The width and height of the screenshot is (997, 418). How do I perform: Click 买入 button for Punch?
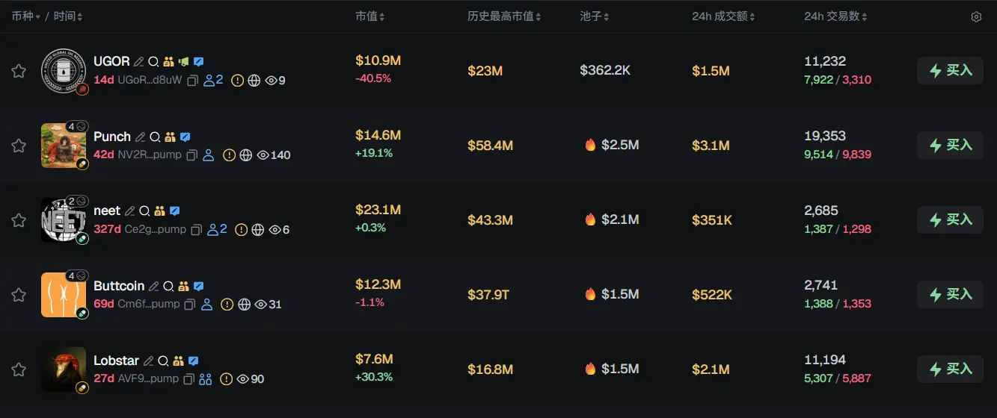[x=950, y=145]
